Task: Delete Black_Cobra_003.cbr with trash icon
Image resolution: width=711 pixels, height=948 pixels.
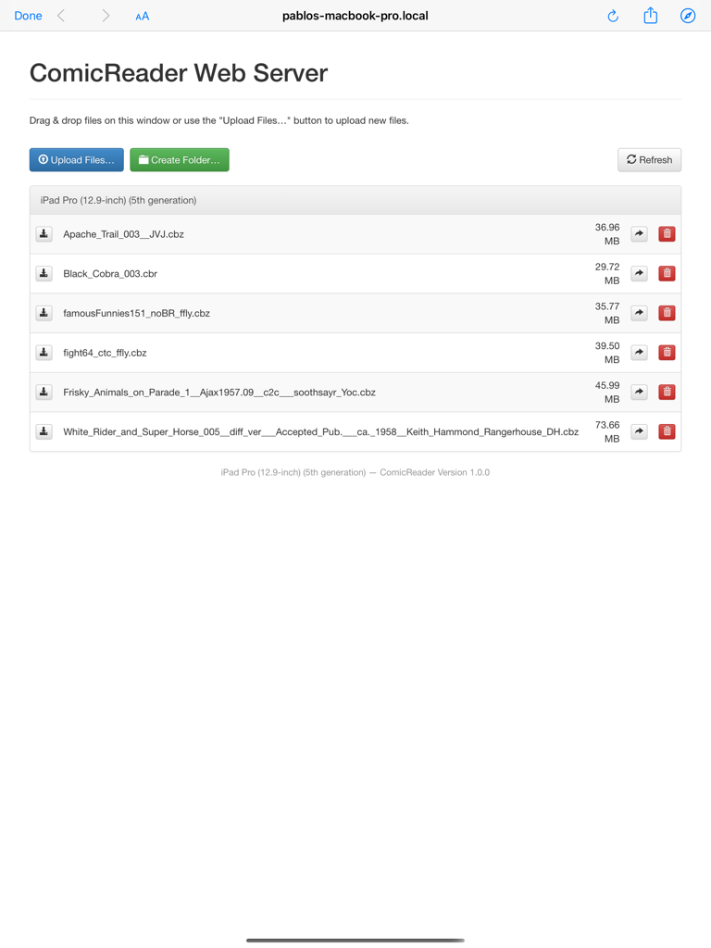Action: click(x=667, y=273)
